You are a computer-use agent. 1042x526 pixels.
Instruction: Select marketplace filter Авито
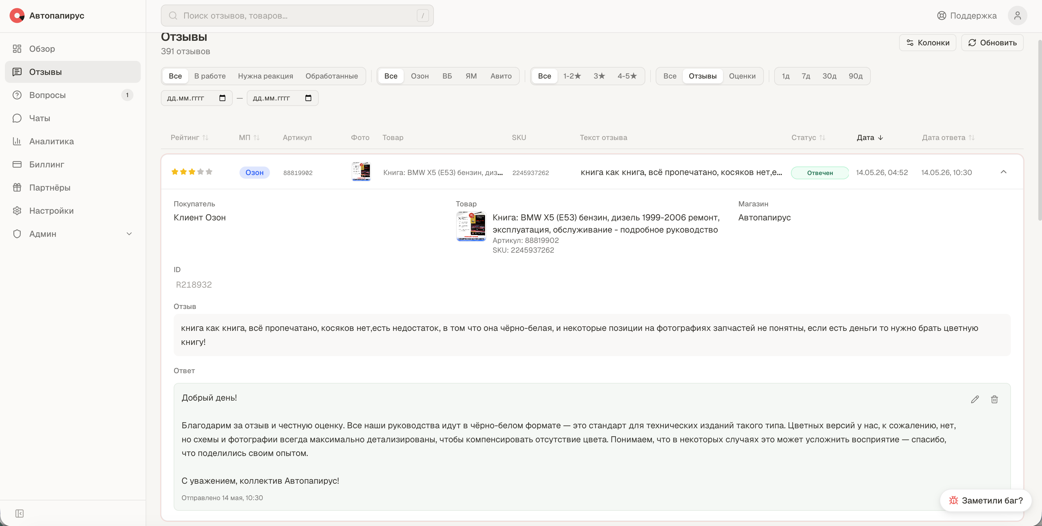[x=501, y=76]
